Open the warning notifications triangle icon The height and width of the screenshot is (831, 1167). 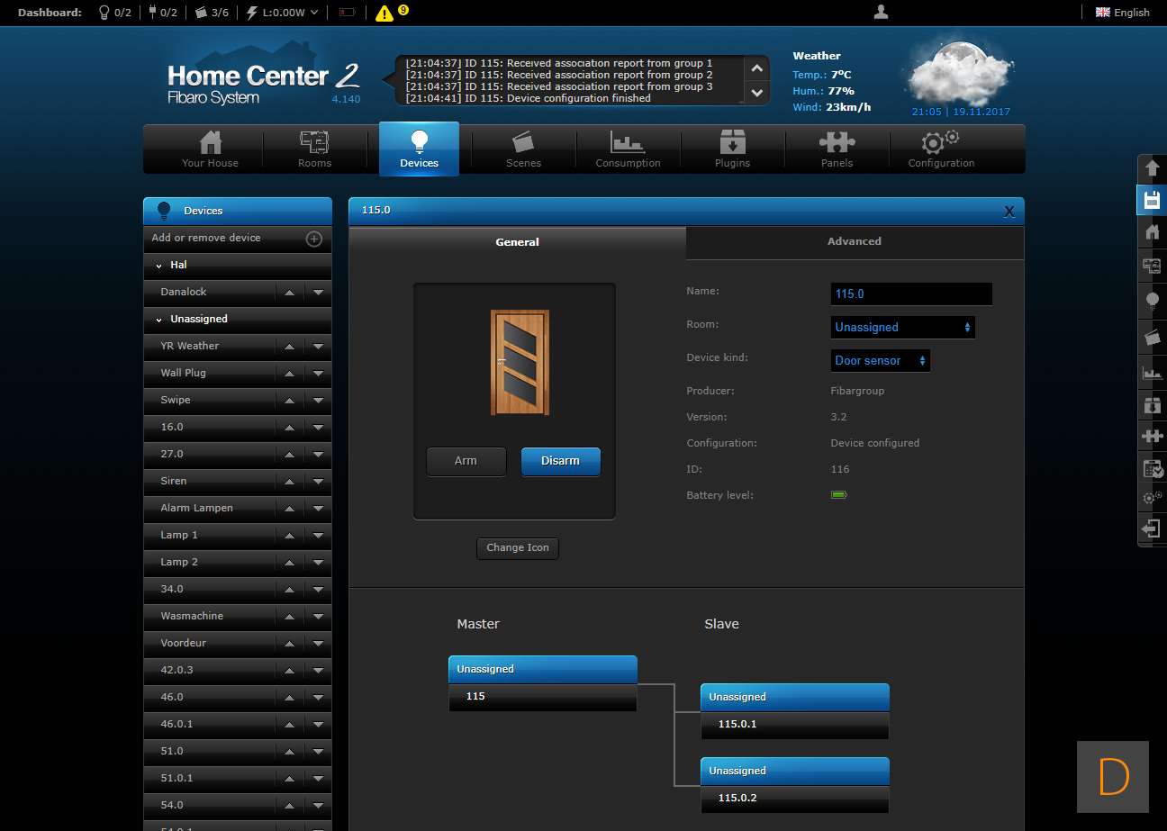(384, 13)
